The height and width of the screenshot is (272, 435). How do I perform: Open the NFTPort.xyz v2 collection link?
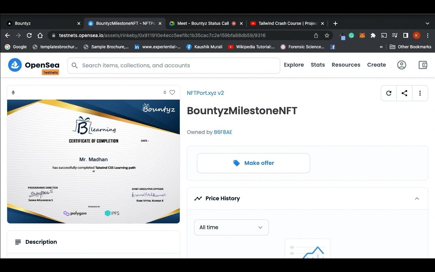(205, 93)
